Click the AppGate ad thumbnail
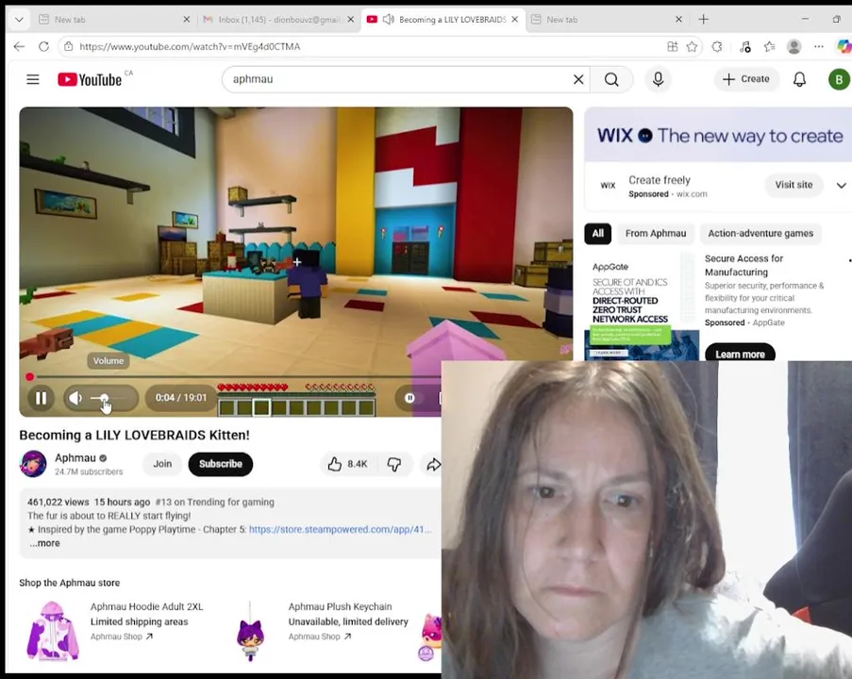The height and width of the screenshot is (679, 852). (642, 306)
